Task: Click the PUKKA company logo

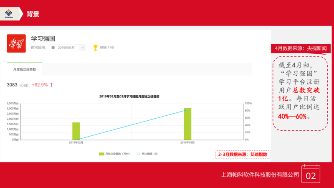Action: click(9, 14)
